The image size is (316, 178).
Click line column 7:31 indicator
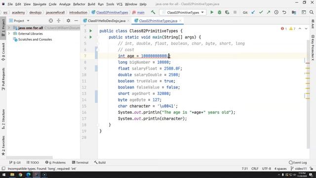(x=245, y=169)
